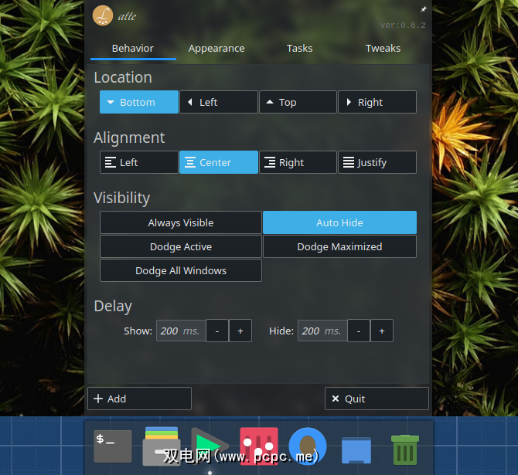
Task: Select Always Visible mode
Action: 181,222
